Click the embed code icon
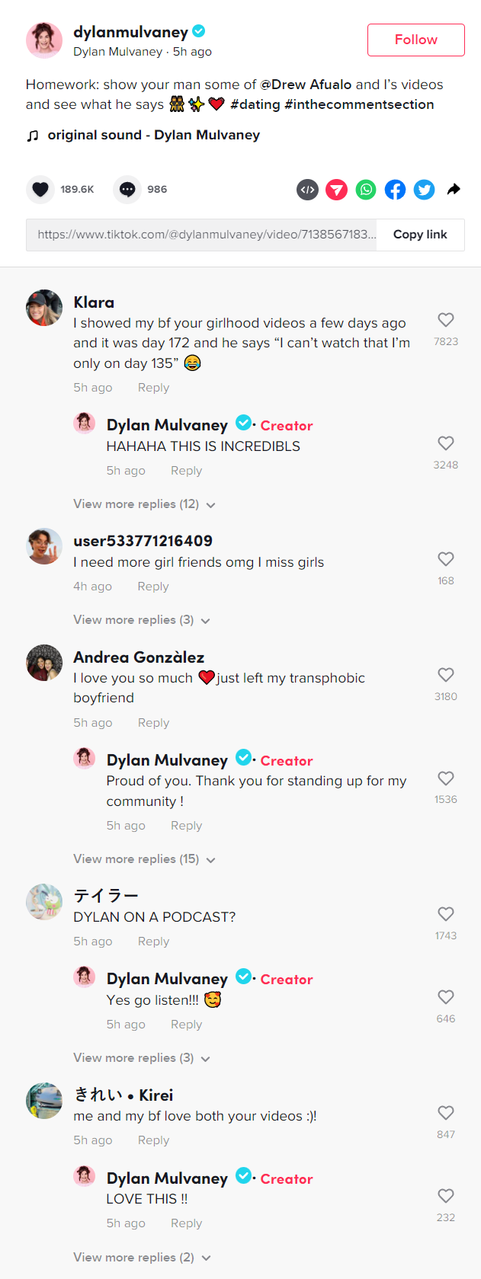481x1279 pixels. pos(307,190)
